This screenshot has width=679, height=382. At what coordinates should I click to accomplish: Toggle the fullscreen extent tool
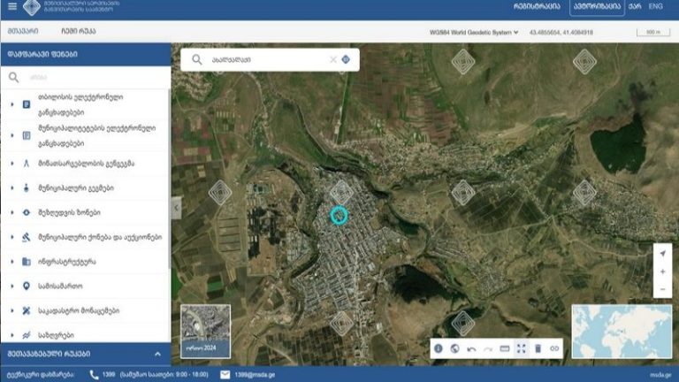point(521,348)
